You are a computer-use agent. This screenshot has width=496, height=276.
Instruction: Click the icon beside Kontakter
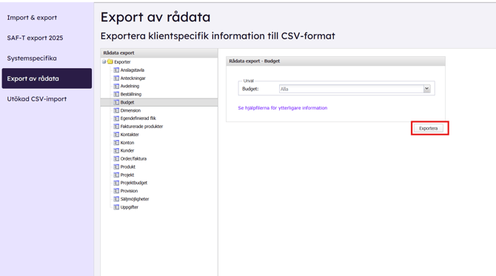coord(116,135)
